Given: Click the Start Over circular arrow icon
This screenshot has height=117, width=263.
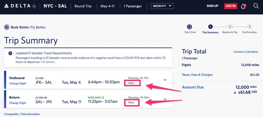Looking at the screenshot, I should point(190,27).
